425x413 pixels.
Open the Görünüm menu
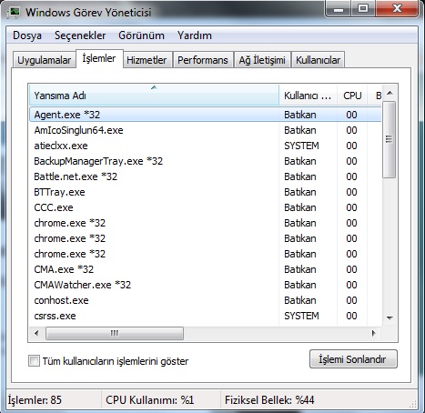coord(141,35)
